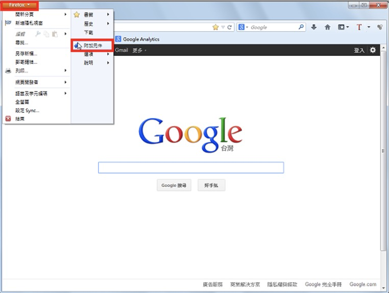The width and height of the screenshot is (389, 293).
Task: Choose 尋找... (find) in the Firefox menu
Action: click(21, 43)
